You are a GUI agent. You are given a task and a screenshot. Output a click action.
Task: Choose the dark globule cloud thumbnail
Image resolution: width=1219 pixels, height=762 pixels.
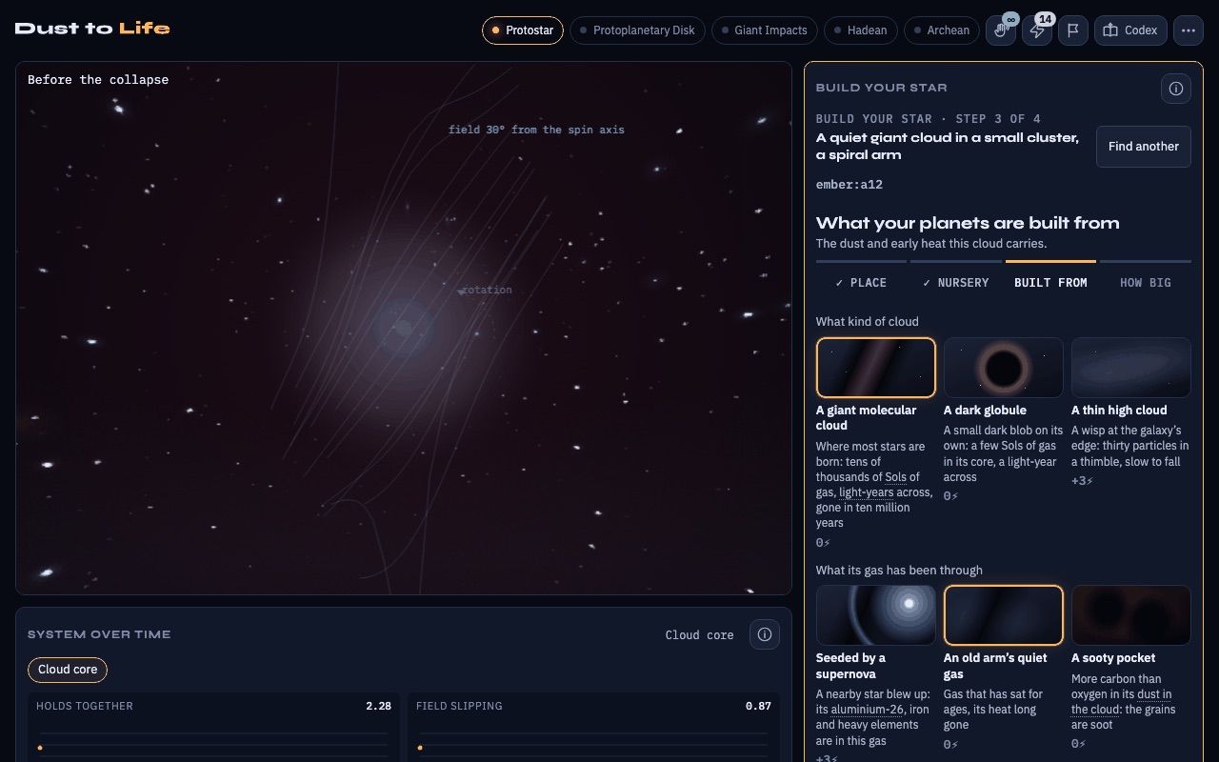(1004, 368)
